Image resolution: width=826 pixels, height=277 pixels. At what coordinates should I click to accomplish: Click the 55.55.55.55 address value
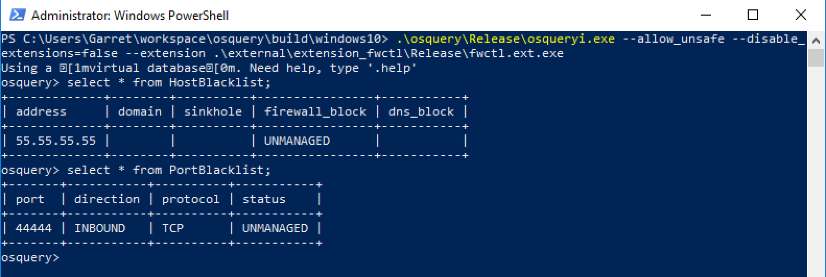[56, 141]
